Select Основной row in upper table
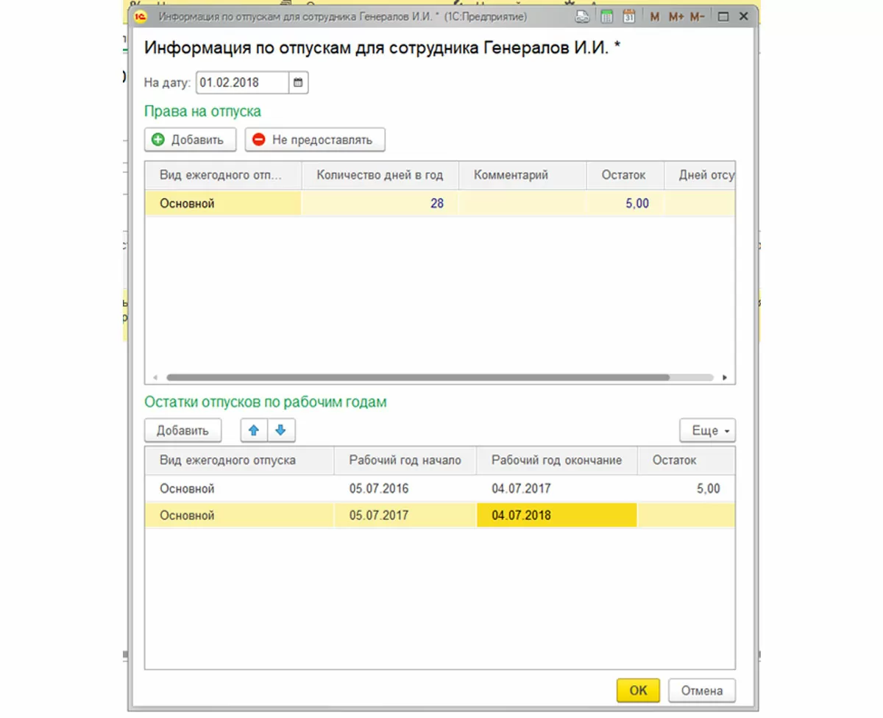 (x=440, y=203)
